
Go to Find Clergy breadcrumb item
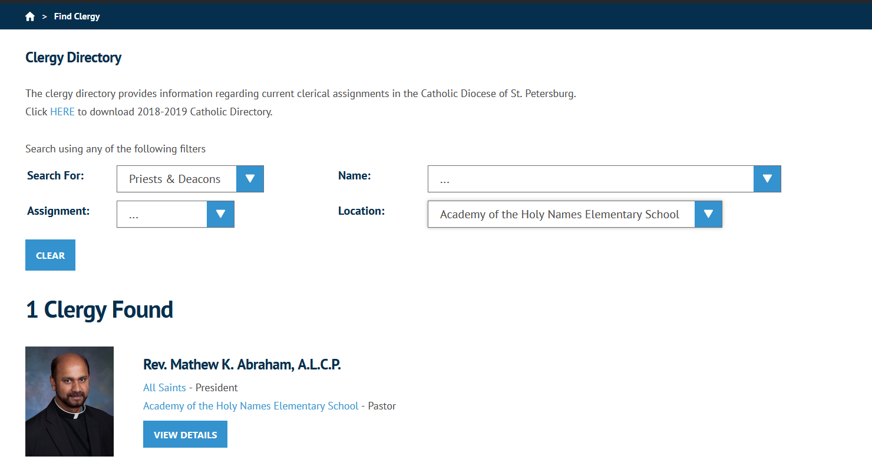click(77, 16)
